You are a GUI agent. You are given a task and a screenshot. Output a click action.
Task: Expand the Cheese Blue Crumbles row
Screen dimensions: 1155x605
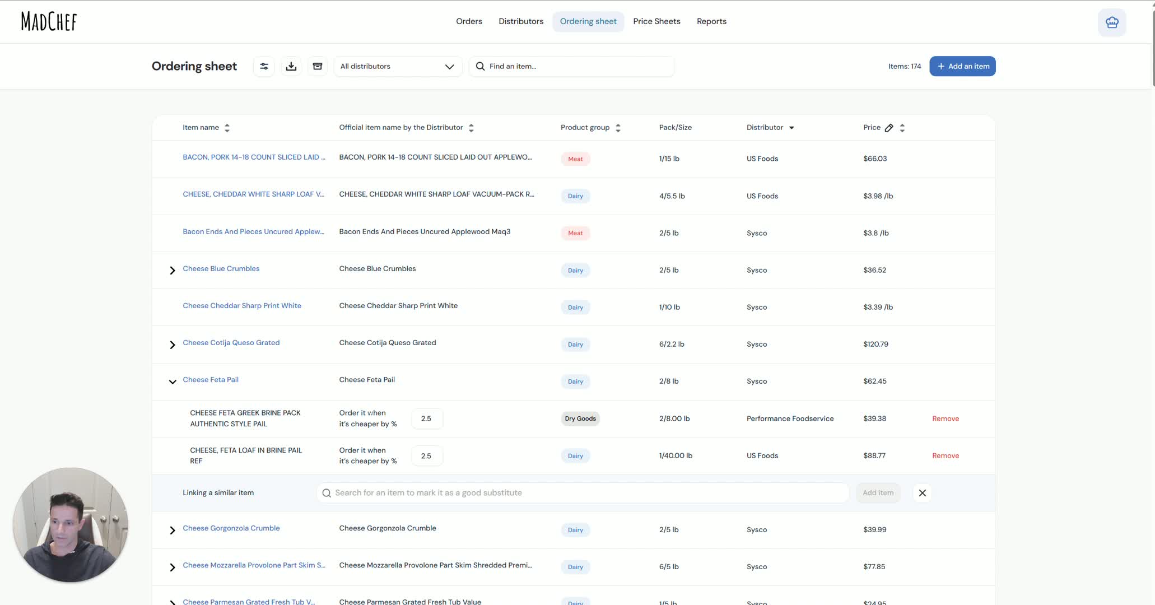coord(172,270)
